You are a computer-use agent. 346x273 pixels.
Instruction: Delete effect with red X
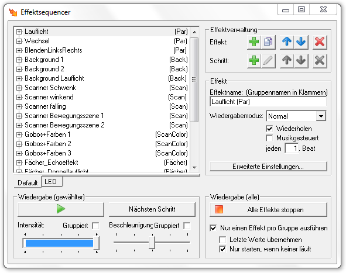[320, 42]
